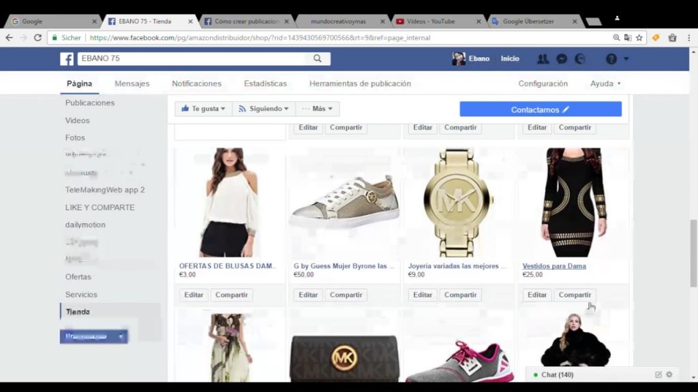Expand the Te gusta dropdown

click(203, 109)
